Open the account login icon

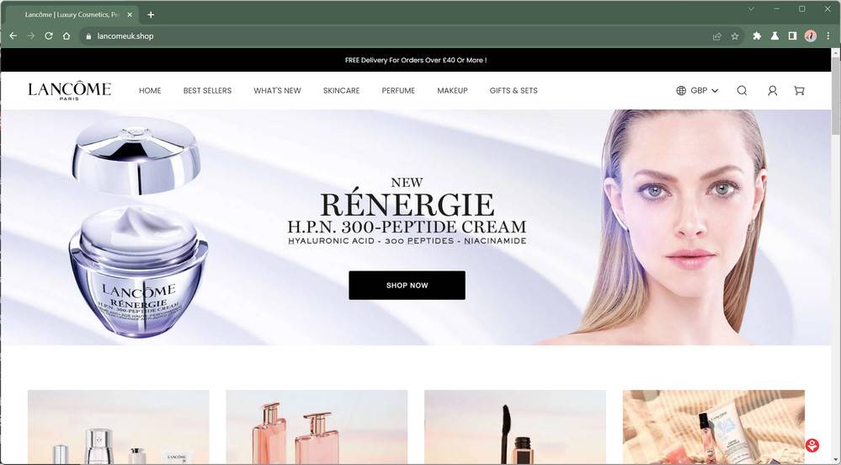tap(772, 90)
